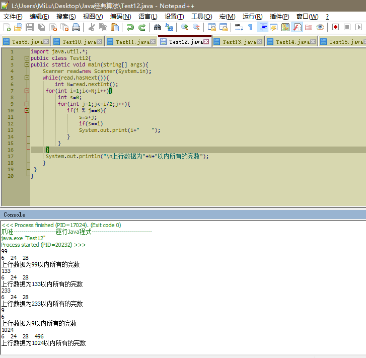Click the Close All documents icon
This screenshot has height=358, width=366.
(64, 27)
